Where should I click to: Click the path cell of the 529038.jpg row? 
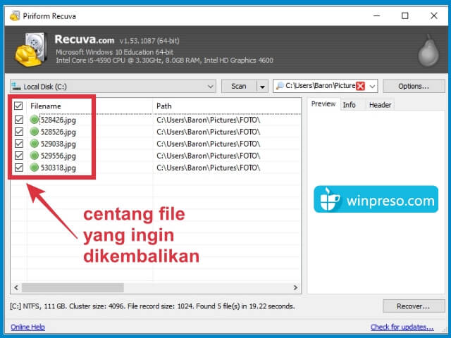pyautogui.click(x=209, y=144)
